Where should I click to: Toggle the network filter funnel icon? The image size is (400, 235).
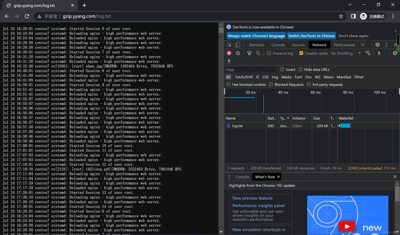249,53
